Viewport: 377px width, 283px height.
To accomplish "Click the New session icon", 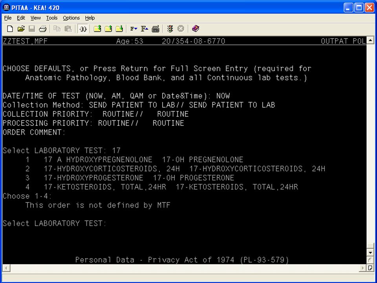I will [x=10, y=29].
